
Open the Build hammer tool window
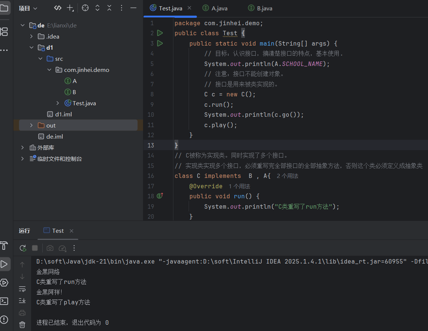(4, 245)
